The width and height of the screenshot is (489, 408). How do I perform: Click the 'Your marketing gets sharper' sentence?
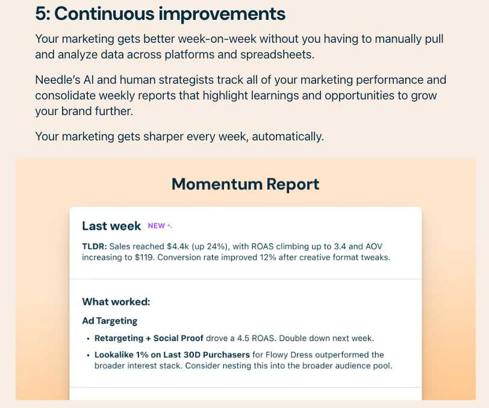click(x=179, y=137)
